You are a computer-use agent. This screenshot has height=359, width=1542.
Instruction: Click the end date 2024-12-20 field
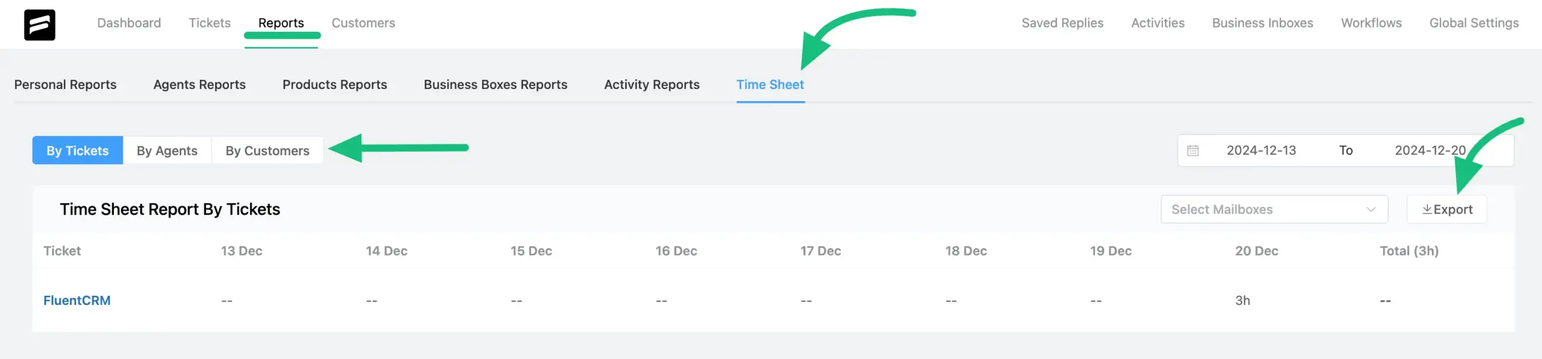point(1430,150)
